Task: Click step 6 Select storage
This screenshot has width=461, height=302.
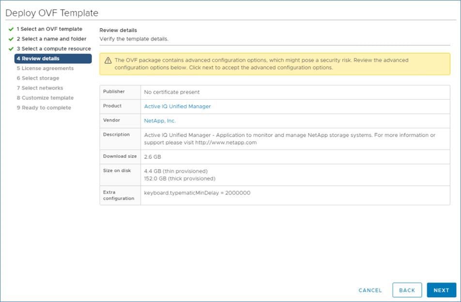Action: pyautogui.click(x=38, y=79)
